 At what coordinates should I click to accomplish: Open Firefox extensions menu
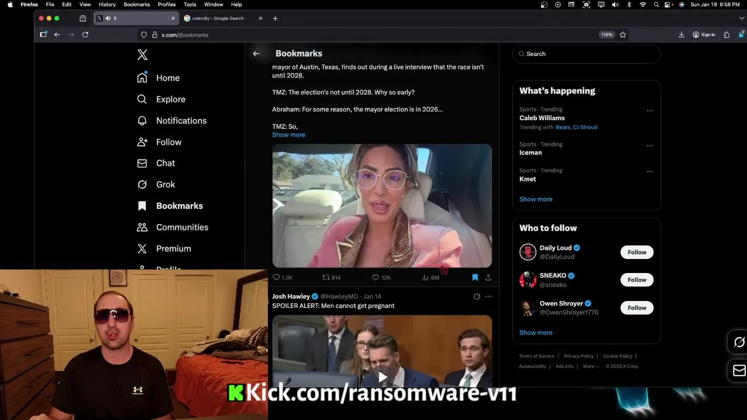(x=727, y=35)
